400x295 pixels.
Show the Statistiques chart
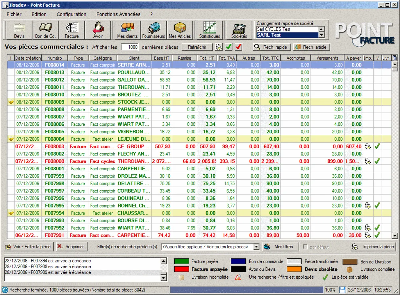(x=210, y=30)
